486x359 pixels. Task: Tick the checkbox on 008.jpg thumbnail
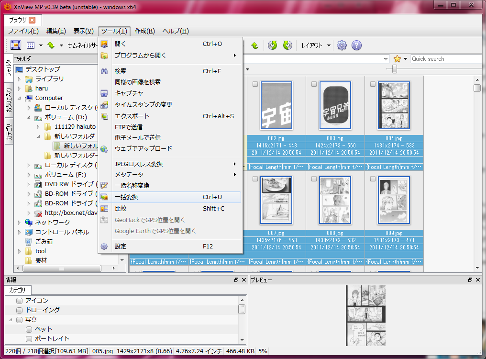314,179
